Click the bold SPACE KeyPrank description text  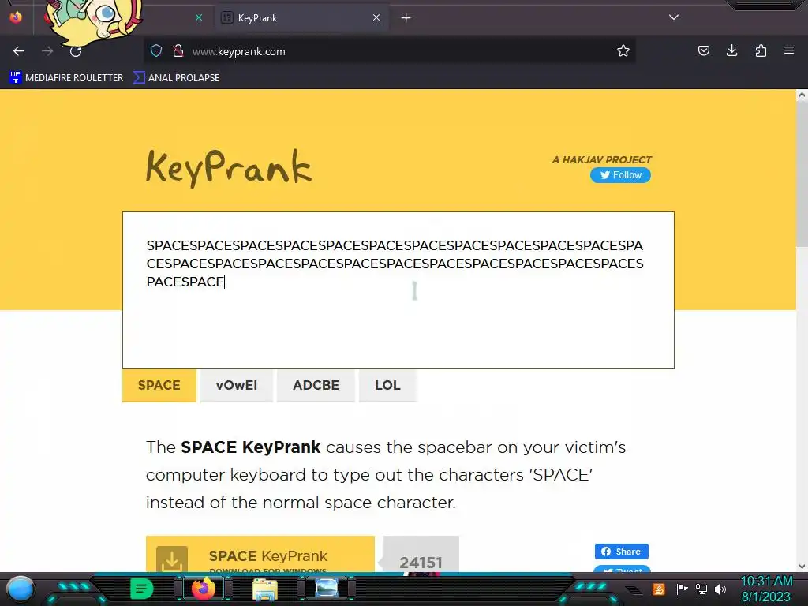pyautogui.click(x=250, y=447)
